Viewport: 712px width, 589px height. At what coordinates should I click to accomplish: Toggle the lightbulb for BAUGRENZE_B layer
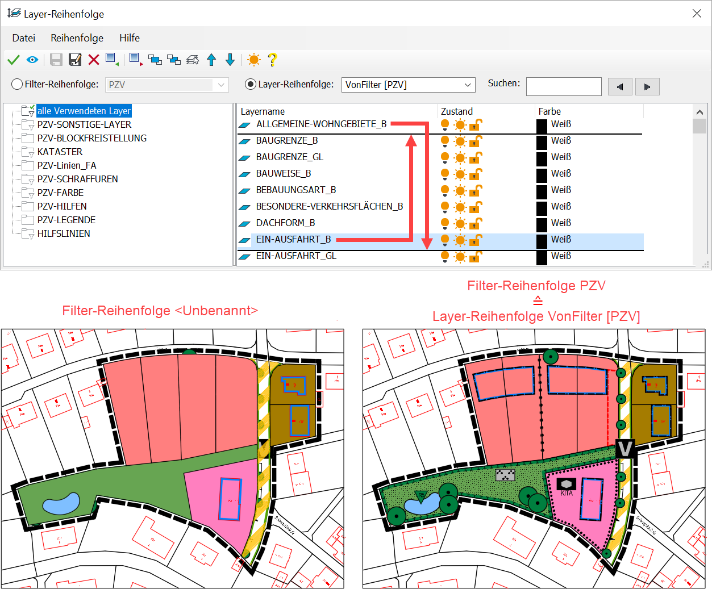coord(444,141)
